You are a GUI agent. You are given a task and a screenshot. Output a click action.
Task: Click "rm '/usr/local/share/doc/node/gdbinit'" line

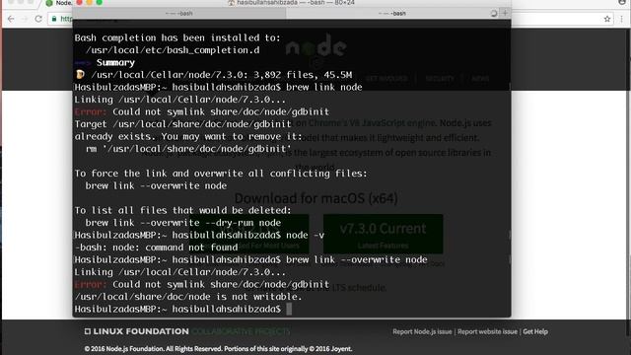pyautogui.click(x=188, y=149)
